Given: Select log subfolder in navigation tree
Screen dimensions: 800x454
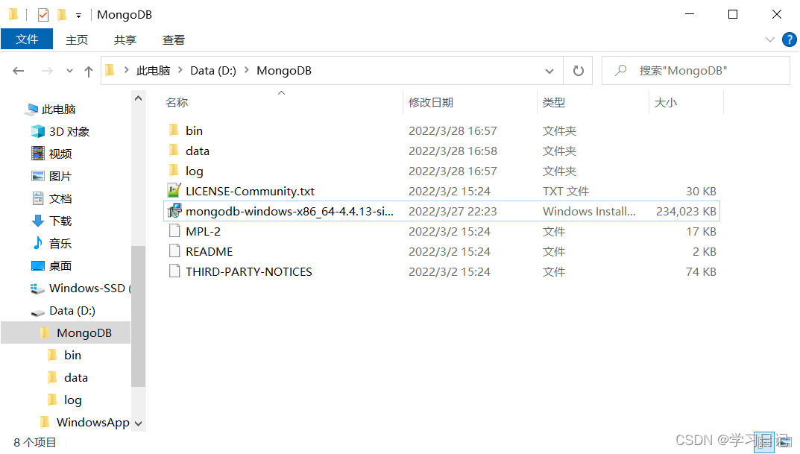Looking at the screenshot, I should coord(73,400).
